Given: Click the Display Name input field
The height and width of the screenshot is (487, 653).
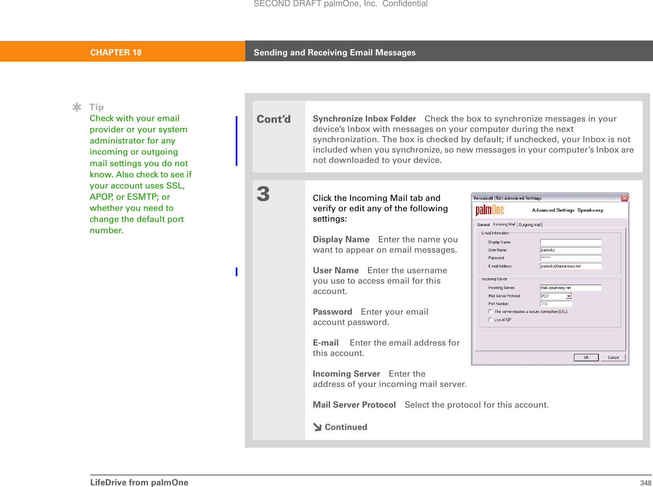Looking at the screenshot, I should tap(571, 242).
